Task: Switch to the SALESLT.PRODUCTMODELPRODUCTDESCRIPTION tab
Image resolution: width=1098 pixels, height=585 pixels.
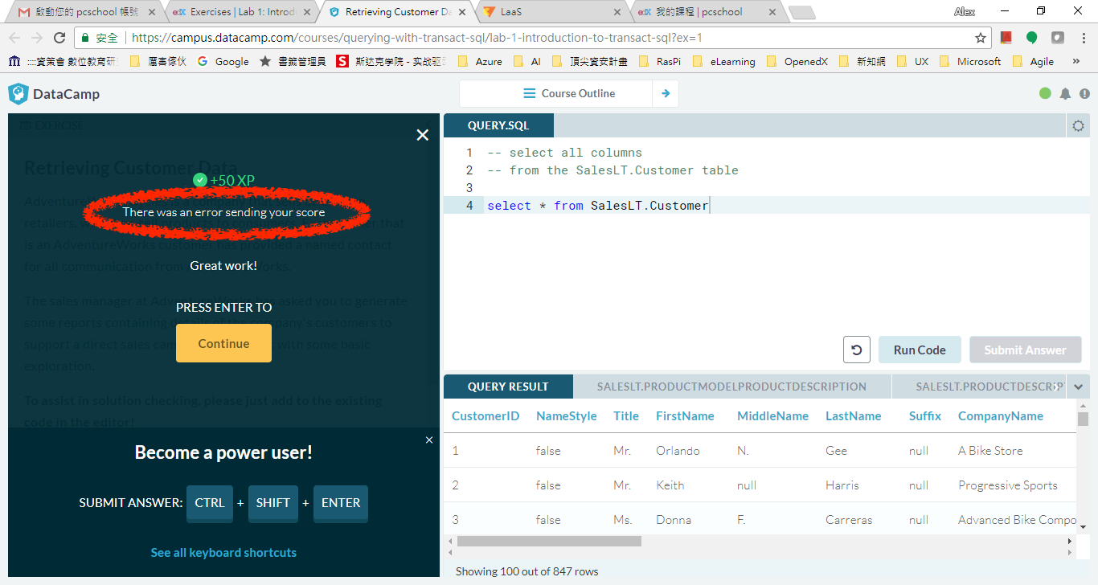Action: pos(731,387)
